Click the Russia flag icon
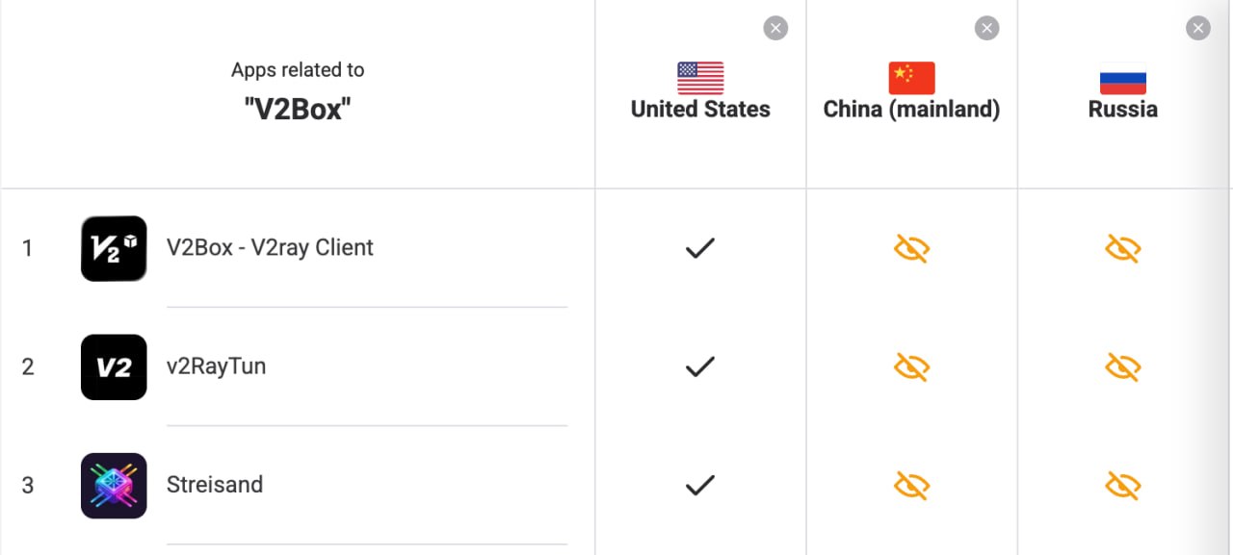Image resolution: width=1233 pixels, height=555 pixels. click(x=1122, y=78)
